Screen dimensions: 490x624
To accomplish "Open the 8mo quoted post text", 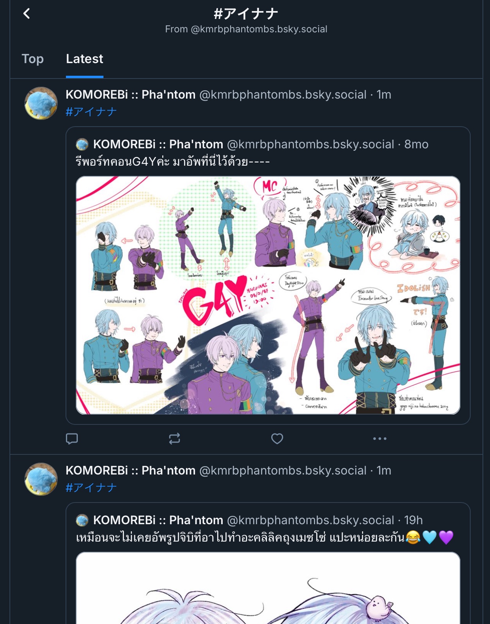I will point(173,162).
